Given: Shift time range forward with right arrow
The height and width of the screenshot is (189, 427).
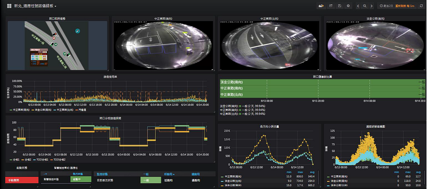Looking at the screenshot, I should (371, 6).
